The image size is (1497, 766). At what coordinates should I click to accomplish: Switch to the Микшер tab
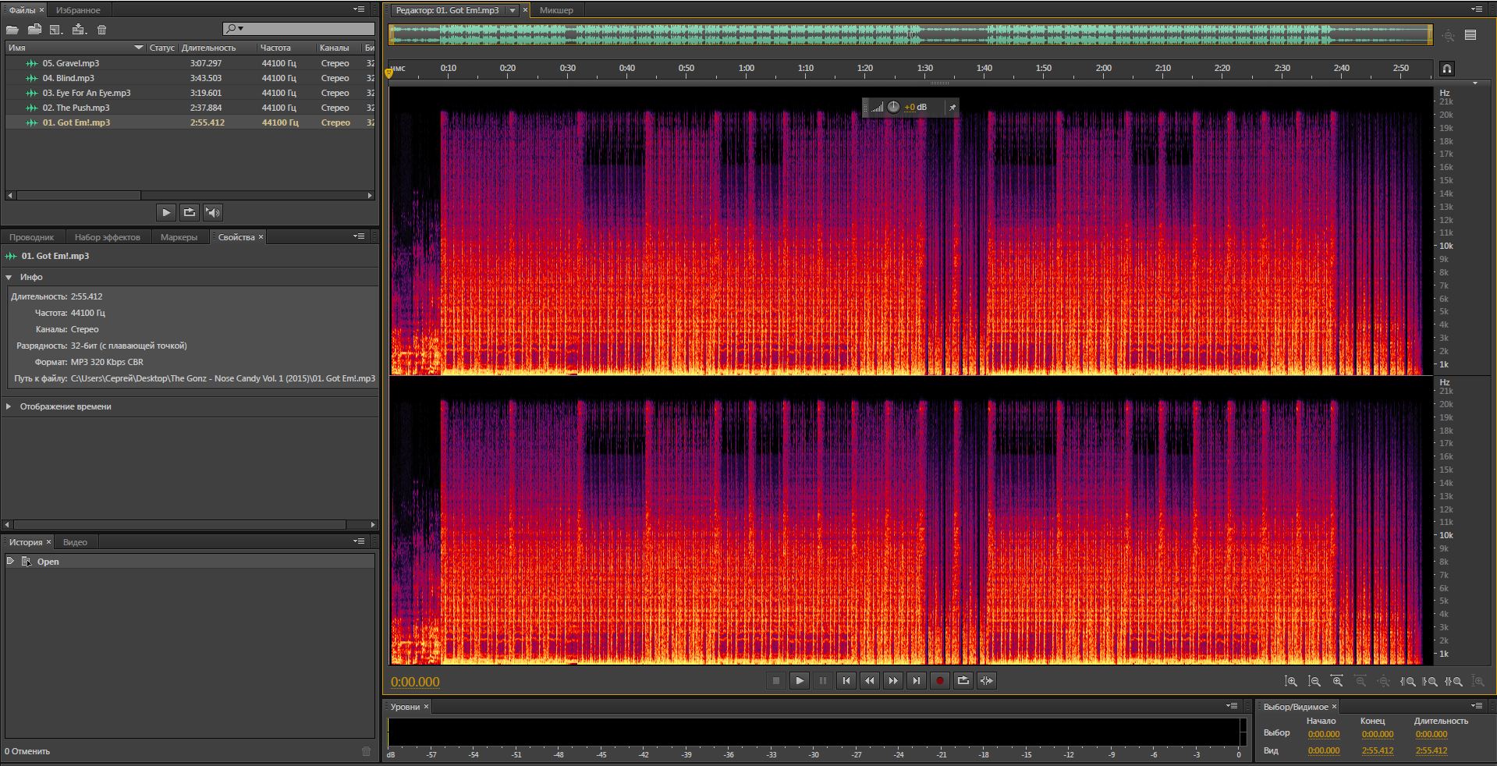(x=556, y=10)
